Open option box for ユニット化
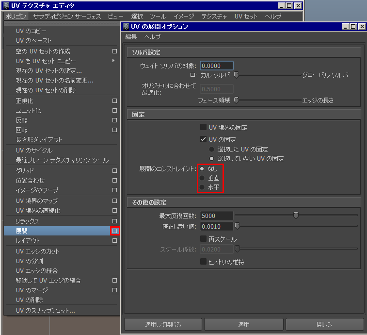The height and width of the screenshot is (335, 367). point(114,110)
